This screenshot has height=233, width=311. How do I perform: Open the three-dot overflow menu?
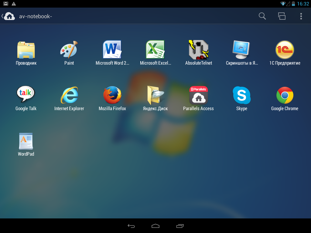click(x=301, y=16)
